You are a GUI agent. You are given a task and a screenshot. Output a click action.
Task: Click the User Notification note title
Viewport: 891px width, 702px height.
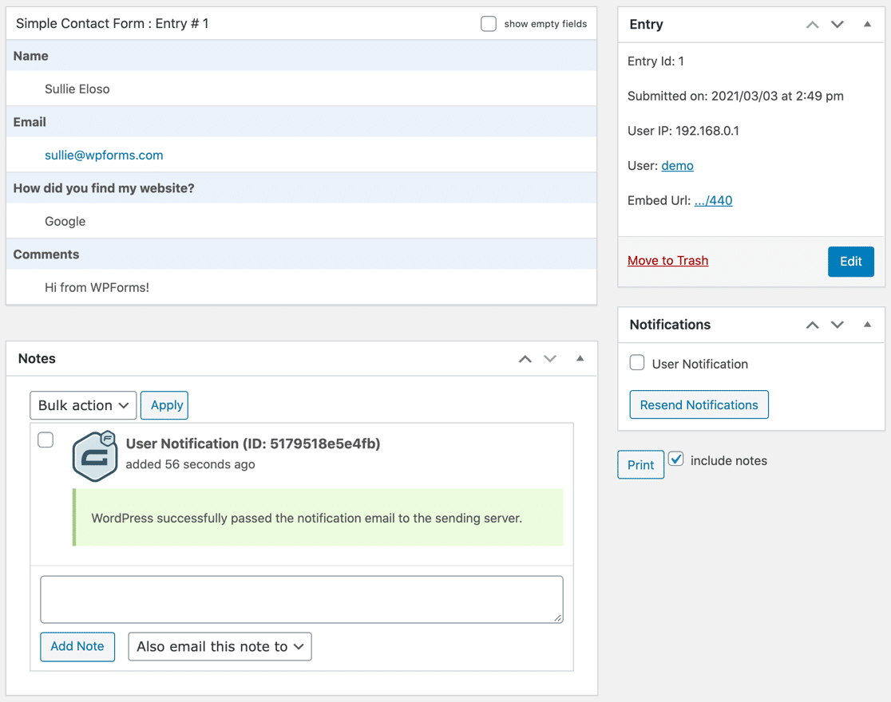[x=253, y=444]
